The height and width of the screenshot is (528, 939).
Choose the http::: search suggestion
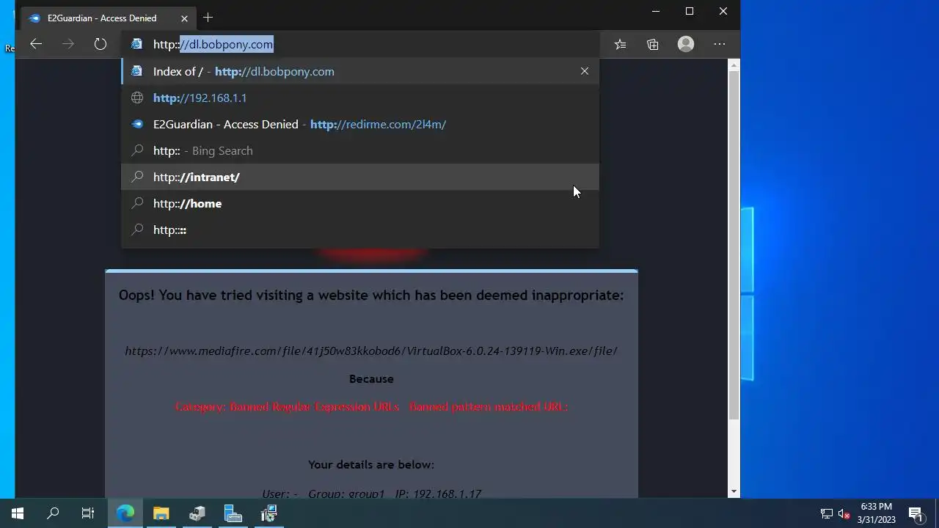(x=360, y=230)
